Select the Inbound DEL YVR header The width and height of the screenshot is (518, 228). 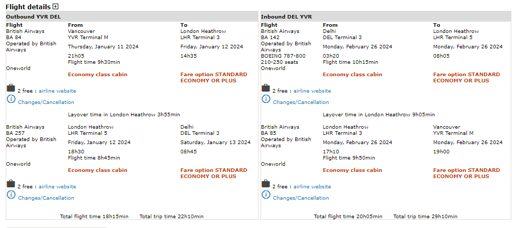point(286,17)
